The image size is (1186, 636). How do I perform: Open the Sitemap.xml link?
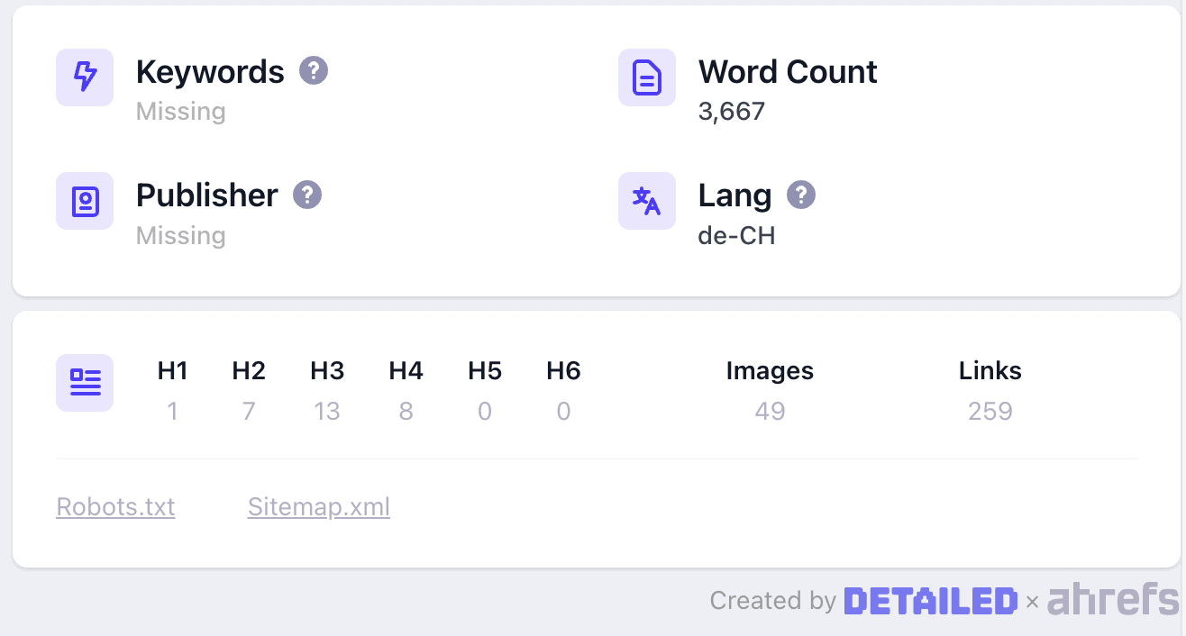point(319,507)
